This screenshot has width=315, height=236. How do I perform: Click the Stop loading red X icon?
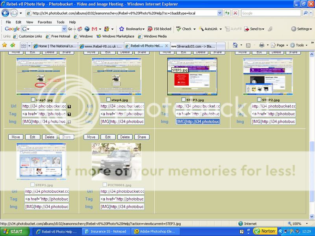tap(235, 13)
